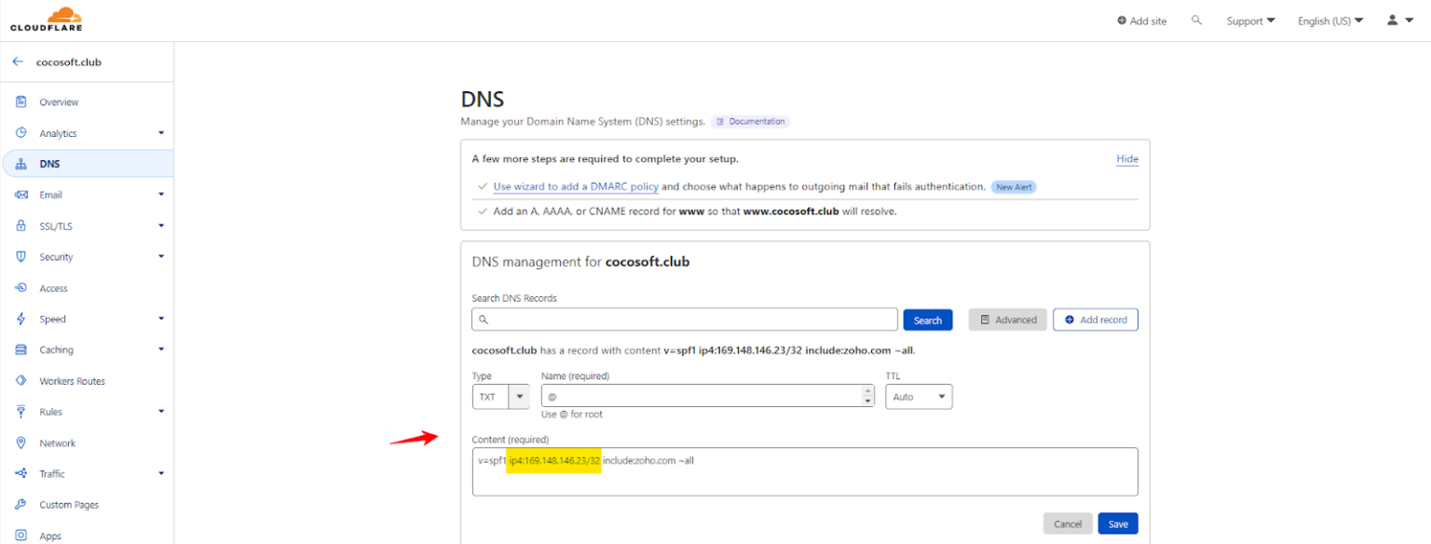Viewport: 1431px width, 544px height.
Task: Save the DNS record
Action: point(1117,523)
